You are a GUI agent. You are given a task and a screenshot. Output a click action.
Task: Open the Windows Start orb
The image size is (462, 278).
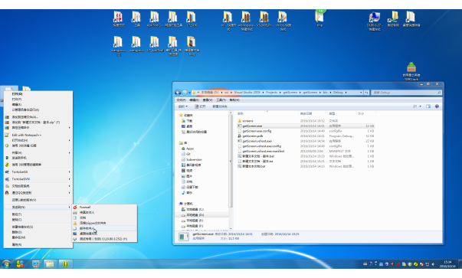[x=6, y=264]
